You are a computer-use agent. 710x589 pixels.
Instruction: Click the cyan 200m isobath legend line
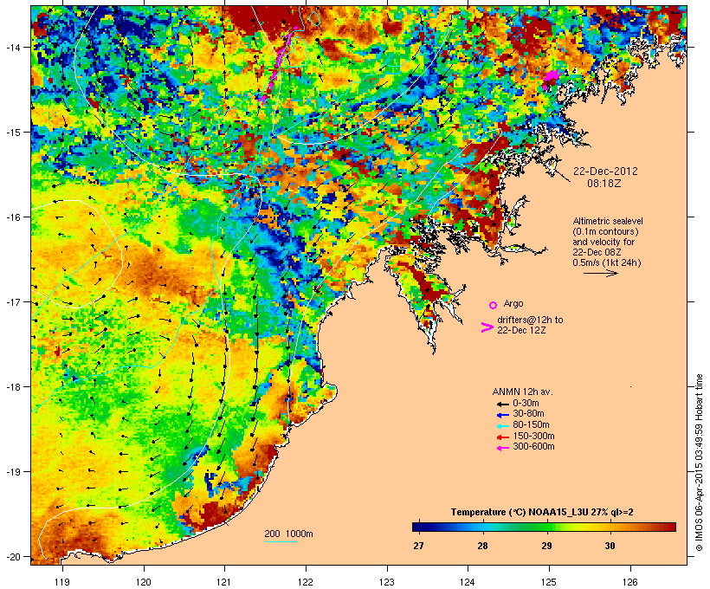281,541
